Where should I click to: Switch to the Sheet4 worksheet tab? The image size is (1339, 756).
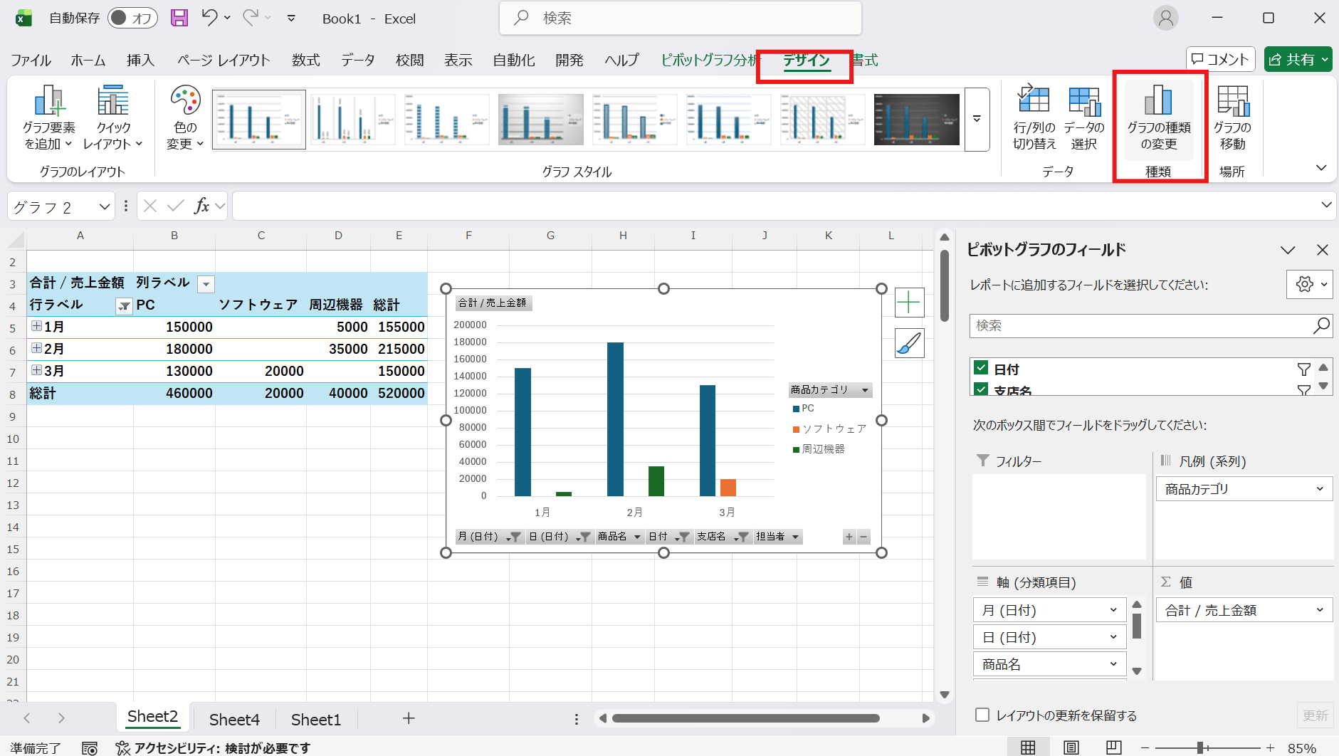point(234,719)
